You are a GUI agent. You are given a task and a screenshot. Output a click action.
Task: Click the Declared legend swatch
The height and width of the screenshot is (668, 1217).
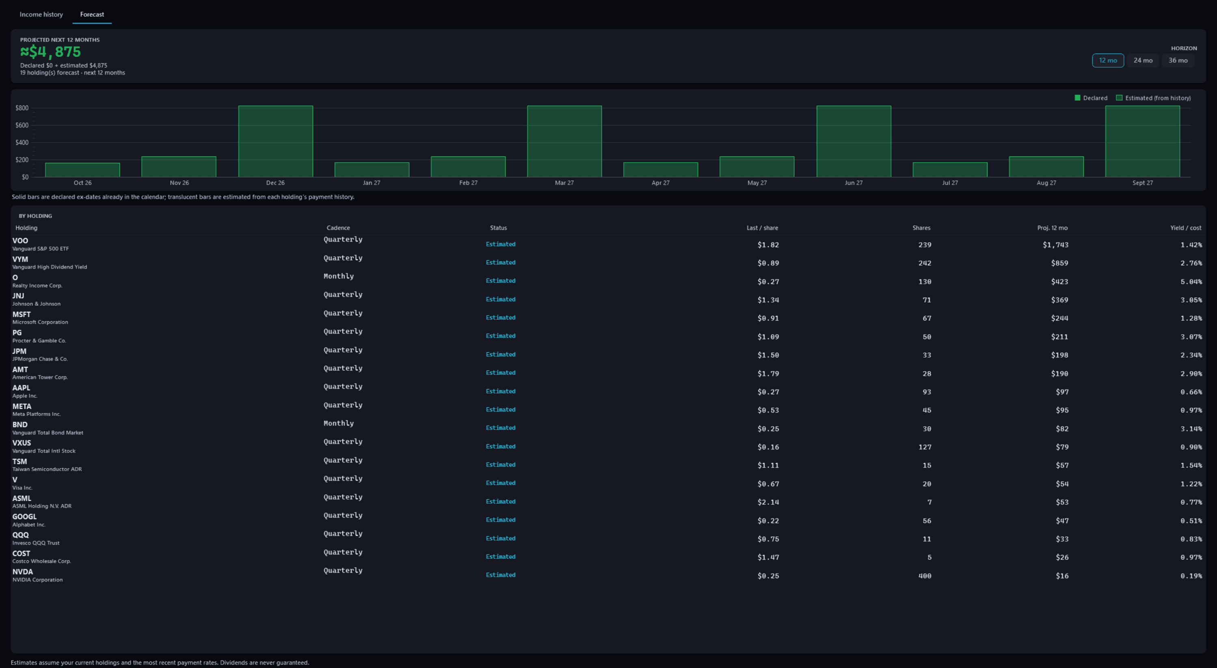[x=1077, y=98]
